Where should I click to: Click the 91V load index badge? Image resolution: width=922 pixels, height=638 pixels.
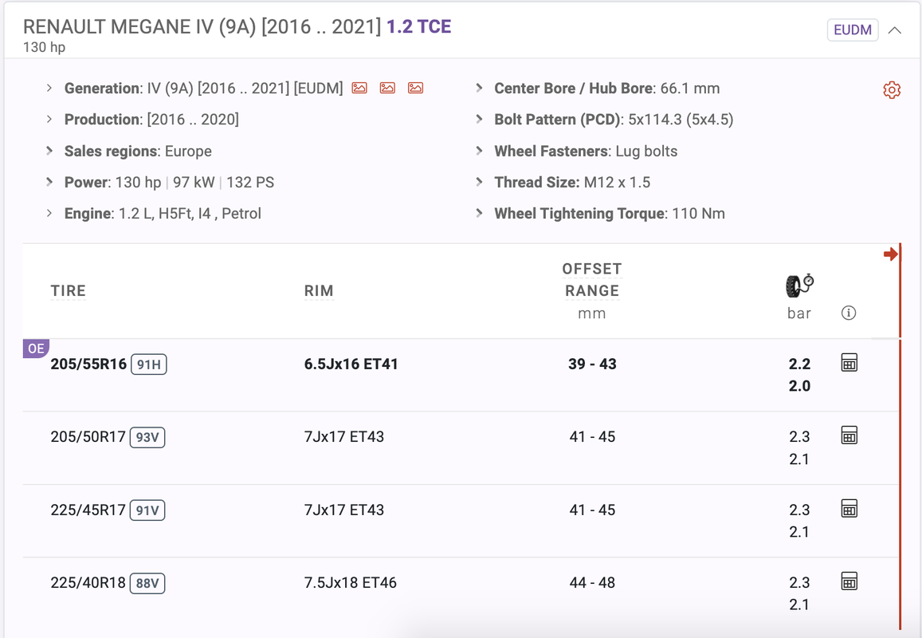point(147,510)
